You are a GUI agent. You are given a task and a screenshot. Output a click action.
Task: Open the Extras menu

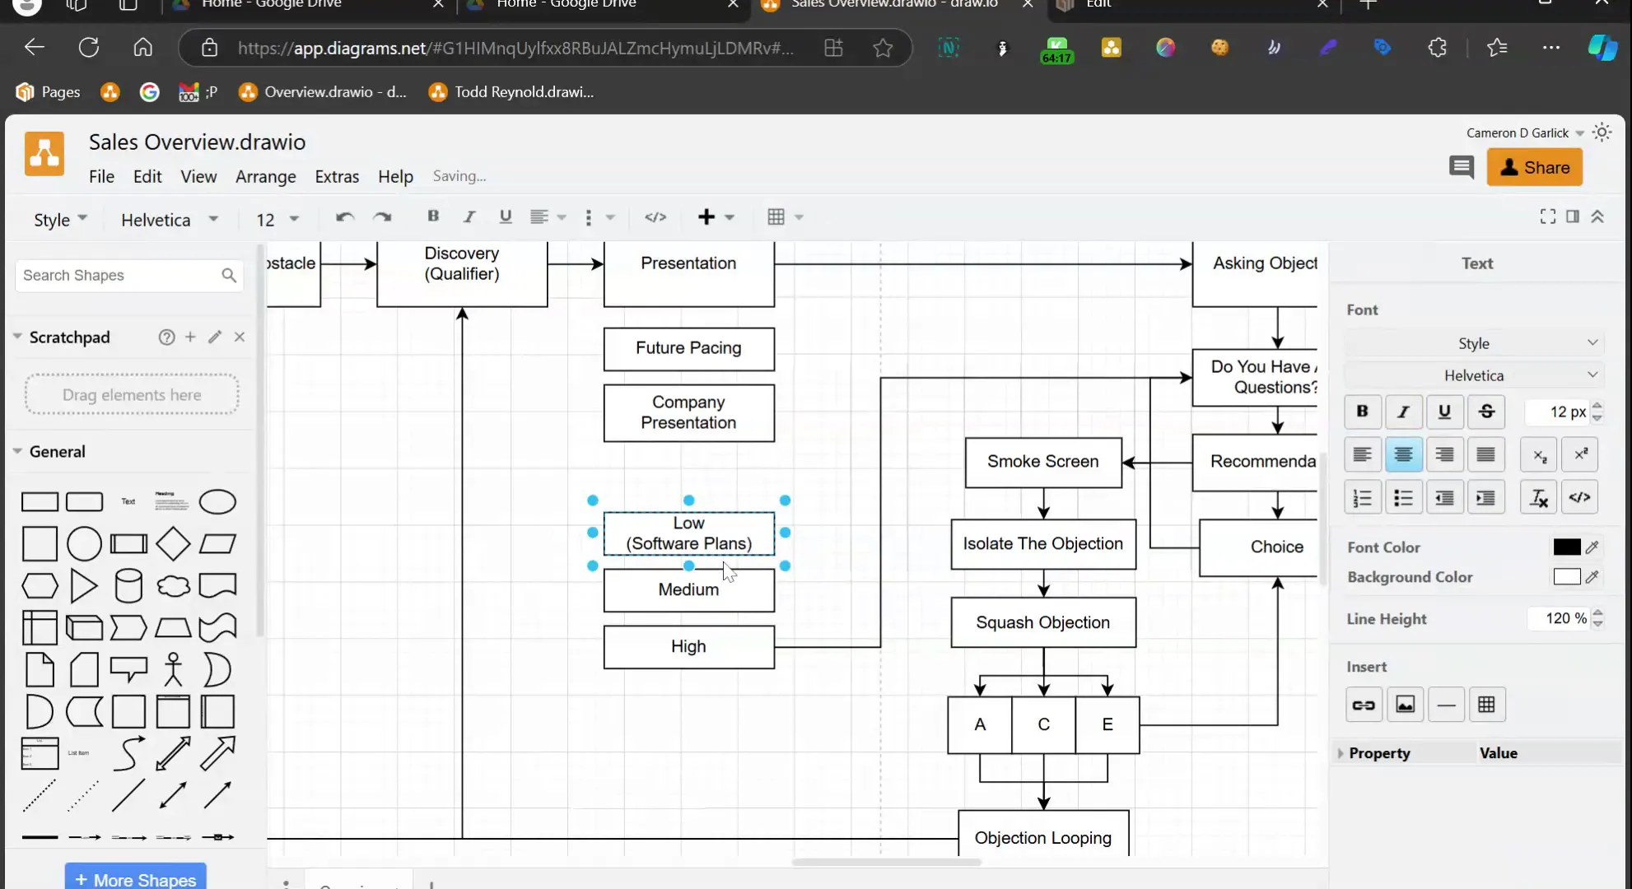click(337, 176)
